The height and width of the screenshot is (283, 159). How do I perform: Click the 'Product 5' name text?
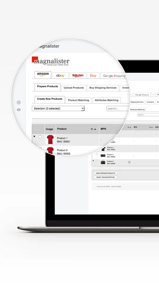click(110, 161)
